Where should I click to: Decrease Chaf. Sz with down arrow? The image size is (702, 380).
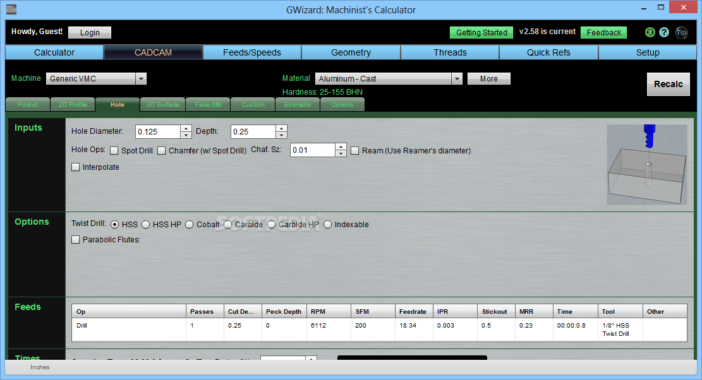341,153
